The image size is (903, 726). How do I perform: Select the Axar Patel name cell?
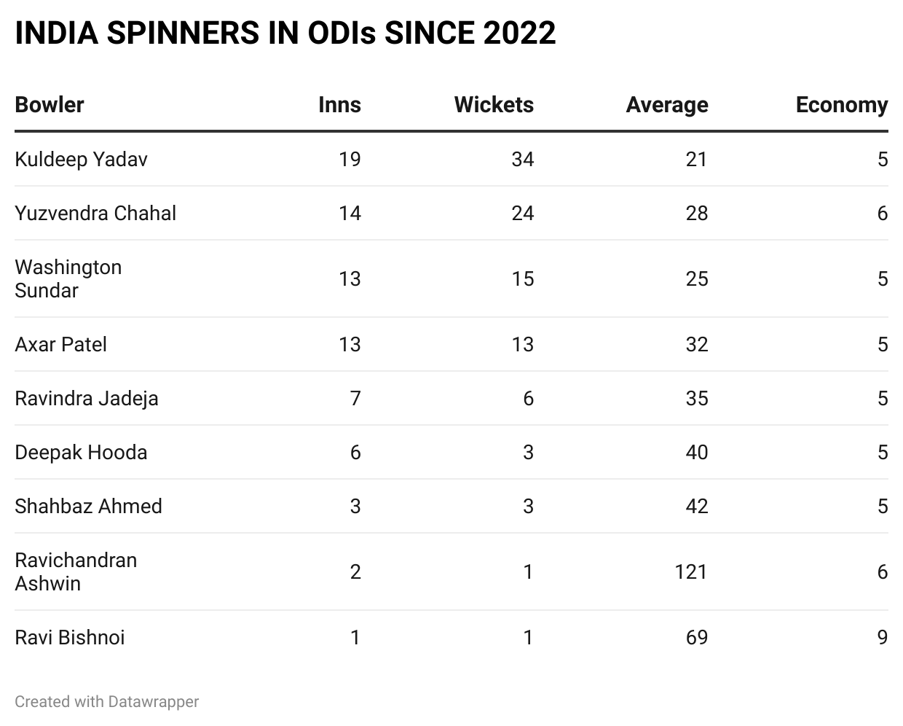click(x=60, y=344)
